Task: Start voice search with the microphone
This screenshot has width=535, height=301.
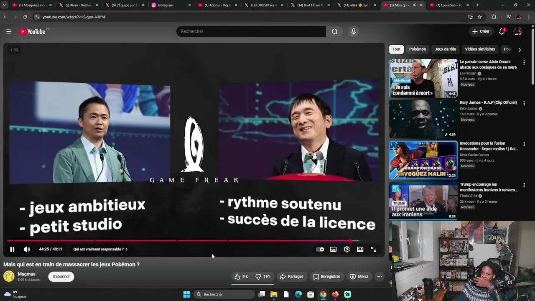Action: pos(354,31)
